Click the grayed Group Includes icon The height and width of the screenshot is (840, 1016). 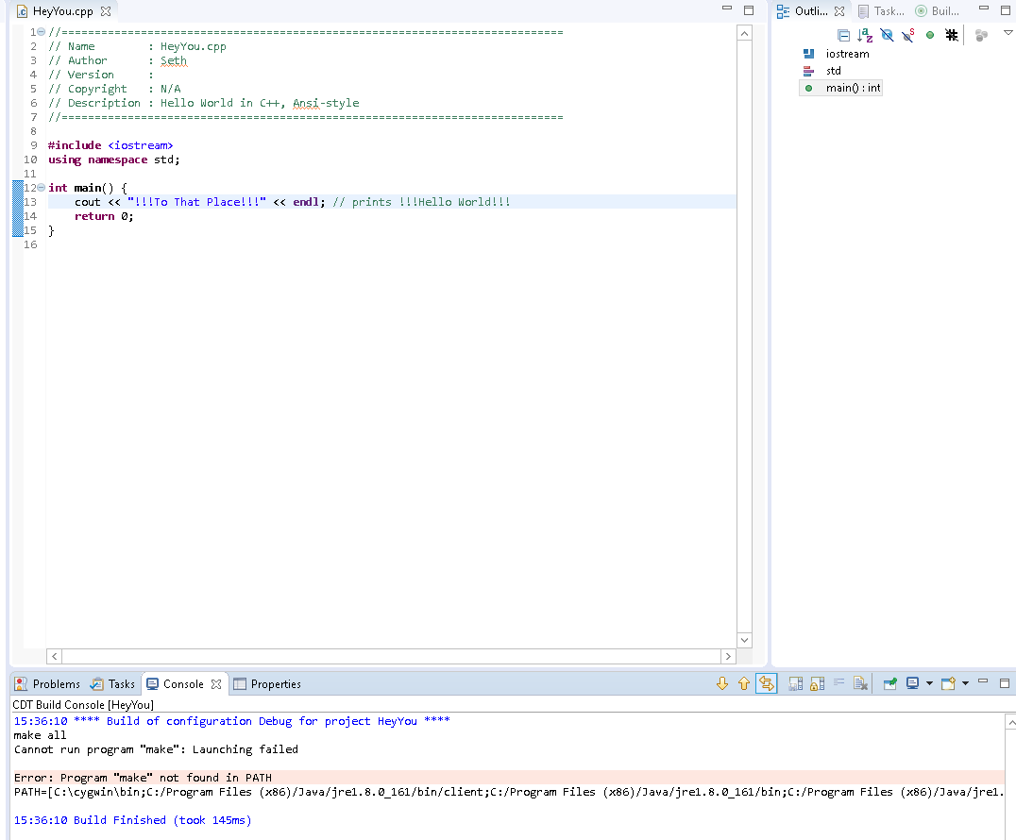pos(981,36)
